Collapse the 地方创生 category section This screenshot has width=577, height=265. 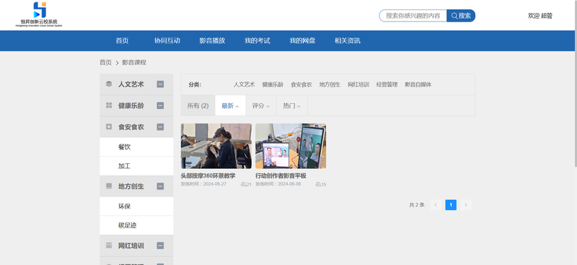coord(160,186)
